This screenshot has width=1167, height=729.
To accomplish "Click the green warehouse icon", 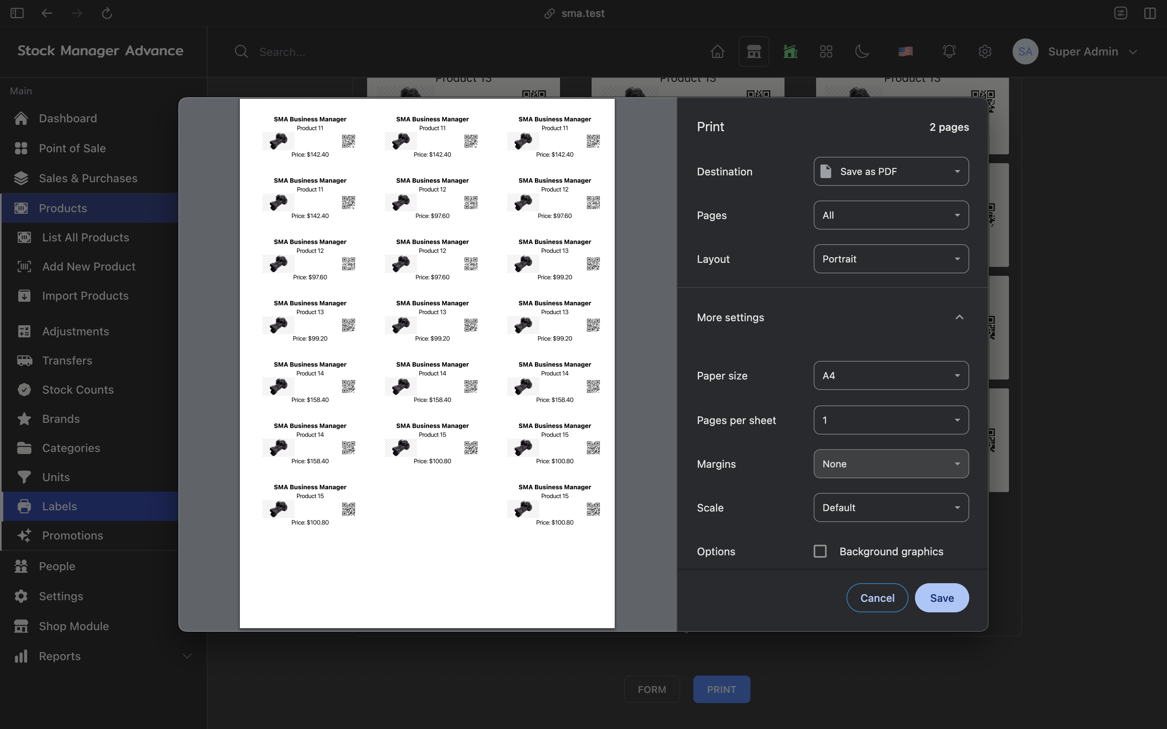I will 790,51.
